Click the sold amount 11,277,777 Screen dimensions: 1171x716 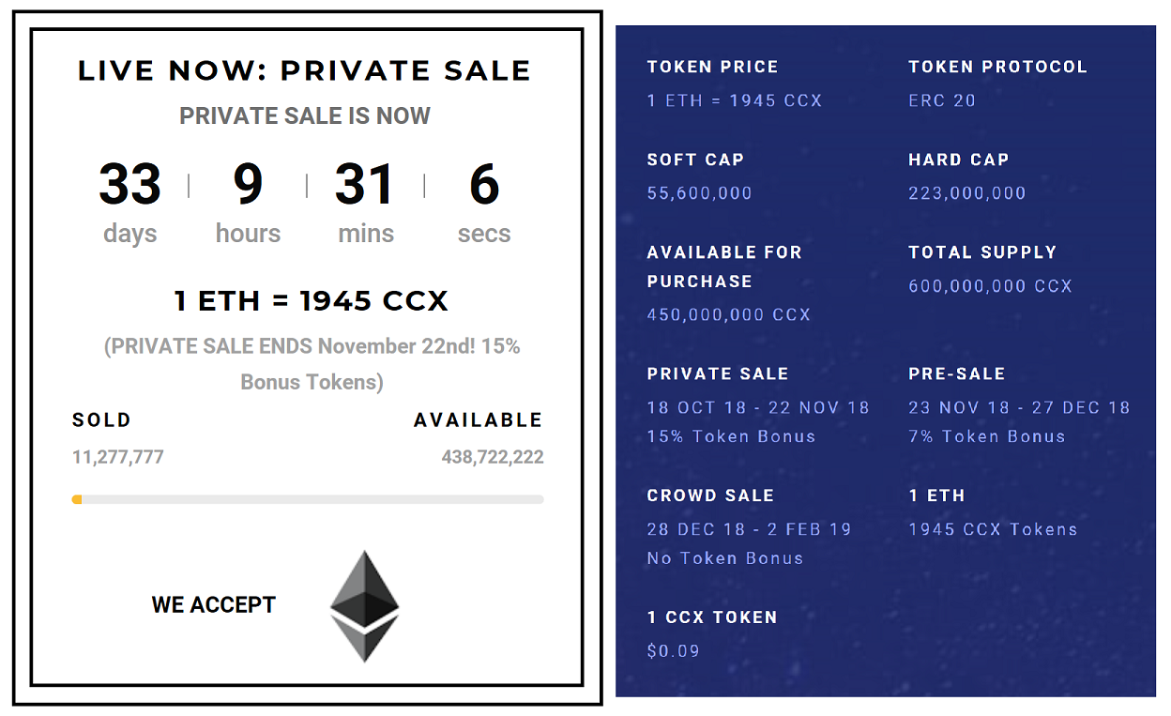(118, 458)
